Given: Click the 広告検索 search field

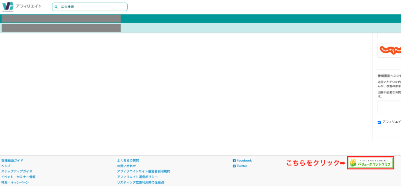Looking at the screenshot, I should tap(92, 7).
